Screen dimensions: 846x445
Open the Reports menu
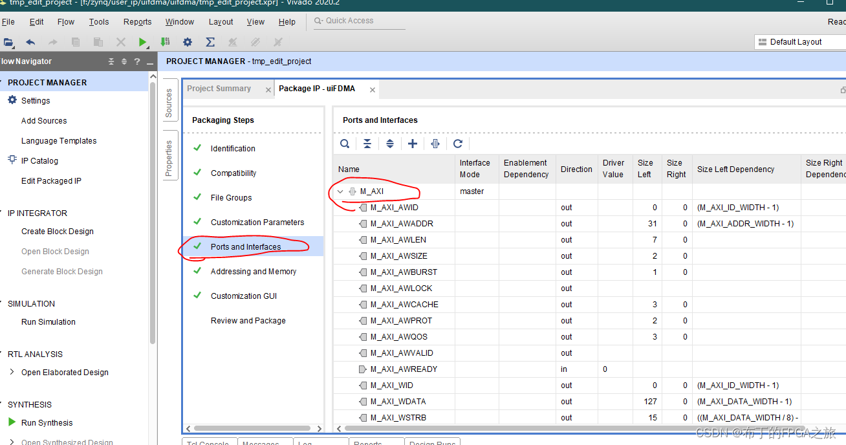coord(138,21)
